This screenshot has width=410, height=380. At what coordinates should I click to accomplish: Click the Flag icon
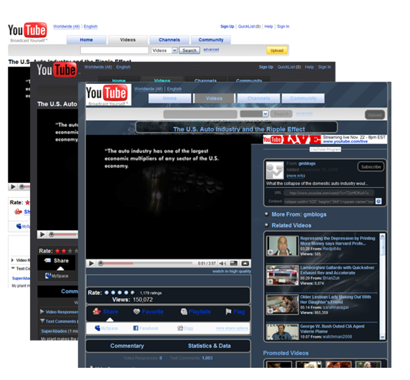(229, 311)
